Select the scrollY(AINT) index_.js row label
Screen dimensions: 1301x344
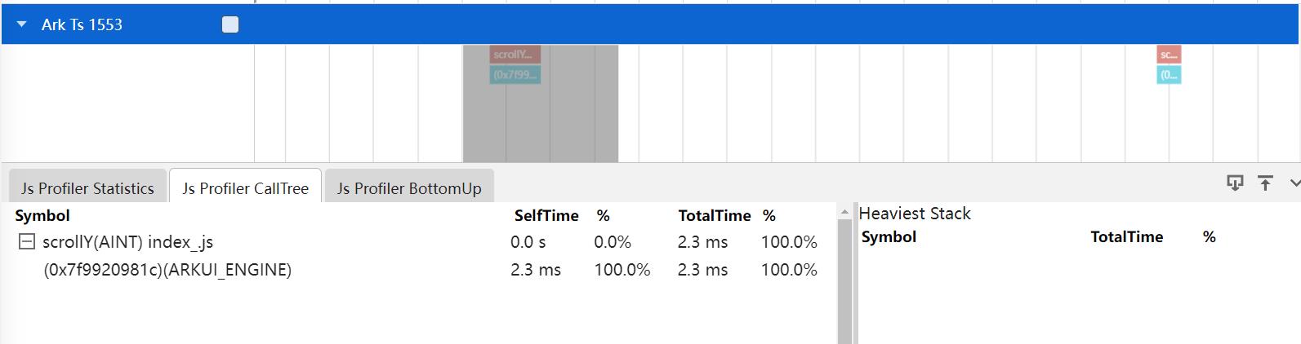pyautogui.click(x=127, y=242)
